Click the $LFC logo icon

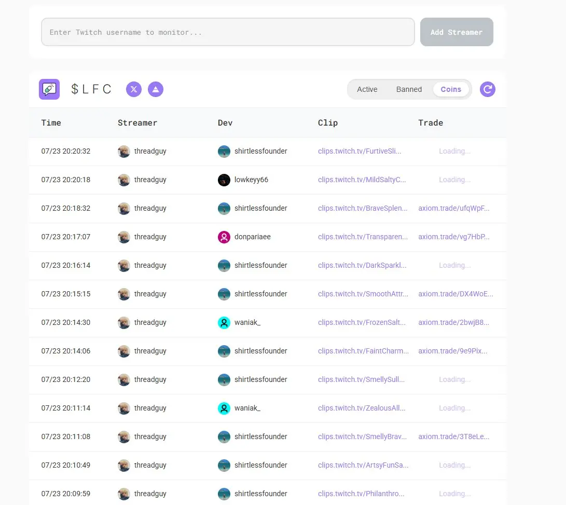[49, 89]
